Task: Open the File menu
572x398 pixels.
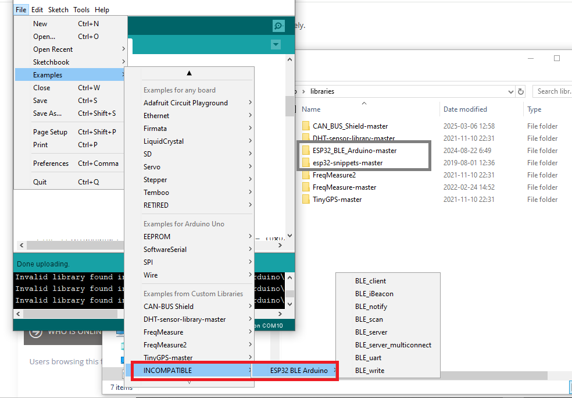Action: [x=21, y=10]
